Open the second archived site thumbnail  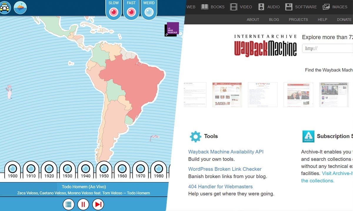click(x=227, y=95)
